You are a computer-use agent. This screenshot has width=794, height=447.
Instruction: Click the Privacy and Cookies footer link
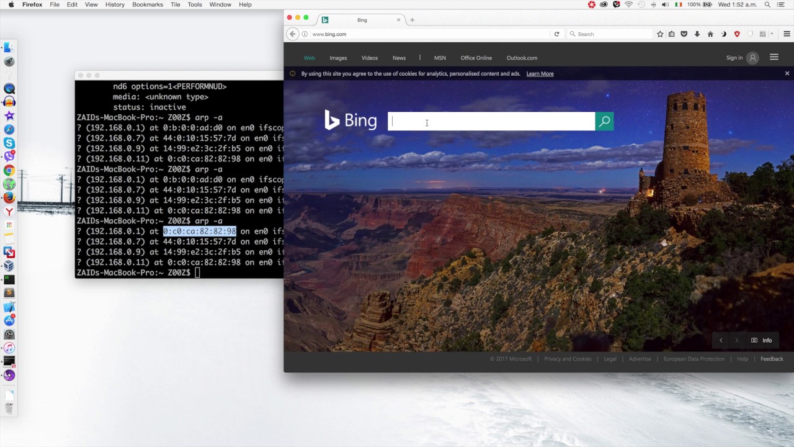click(568, 359)
